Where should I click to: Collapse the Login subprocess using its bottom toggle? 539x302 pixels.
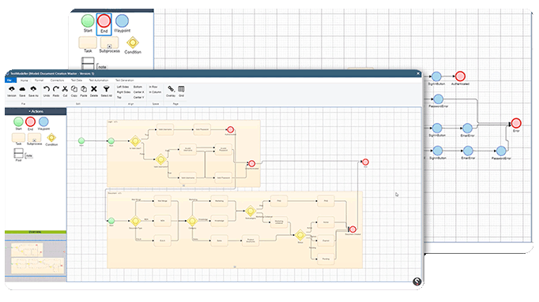[x=183, y=185]
